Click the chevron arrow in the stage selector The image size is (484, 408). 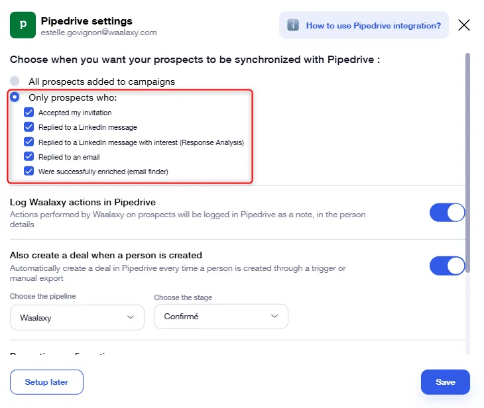click(274, 316)
